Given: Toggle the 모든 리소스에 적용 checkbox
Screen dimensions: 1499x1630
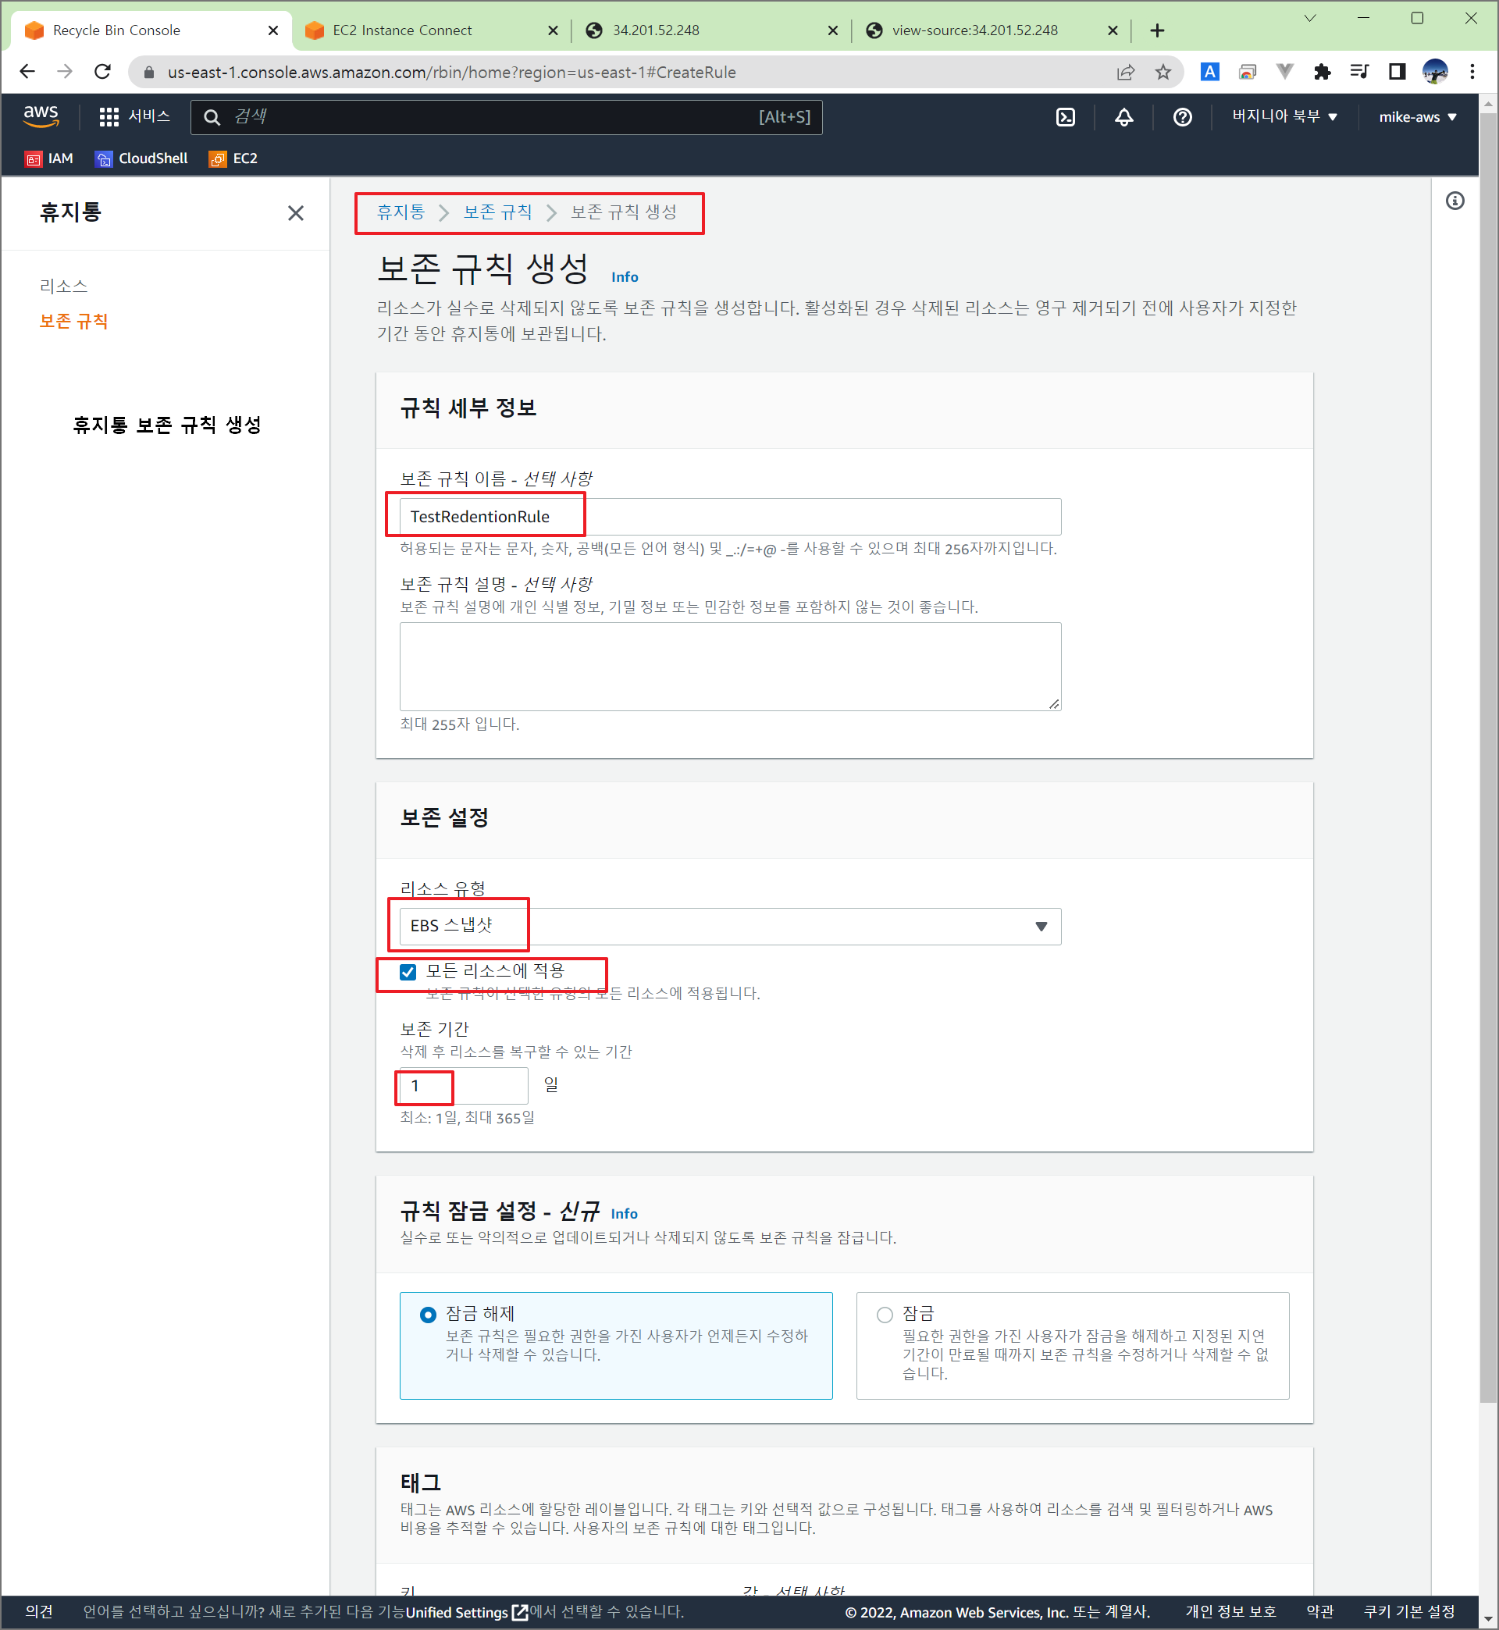Looking at the screenshot, I should 408,971.
